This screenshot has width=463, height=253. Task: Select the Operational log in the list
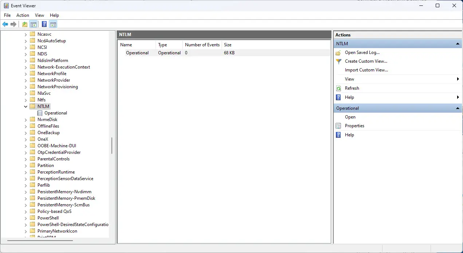coord(137,52)
